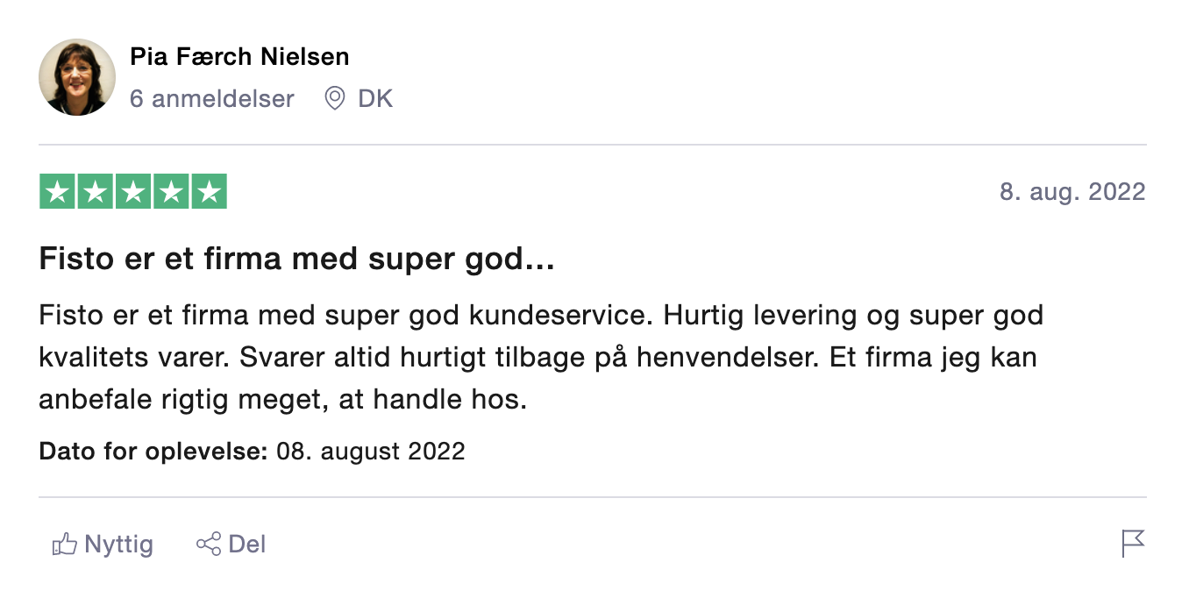Click the flag icon to report review

pyautogui.click(x=1133, y=544)
